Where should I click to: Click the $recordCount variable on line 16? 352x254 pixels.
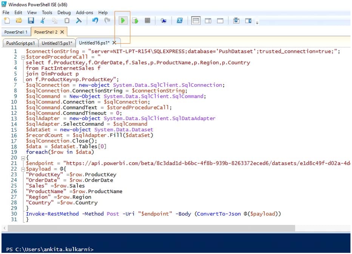(x=44, y=135)
